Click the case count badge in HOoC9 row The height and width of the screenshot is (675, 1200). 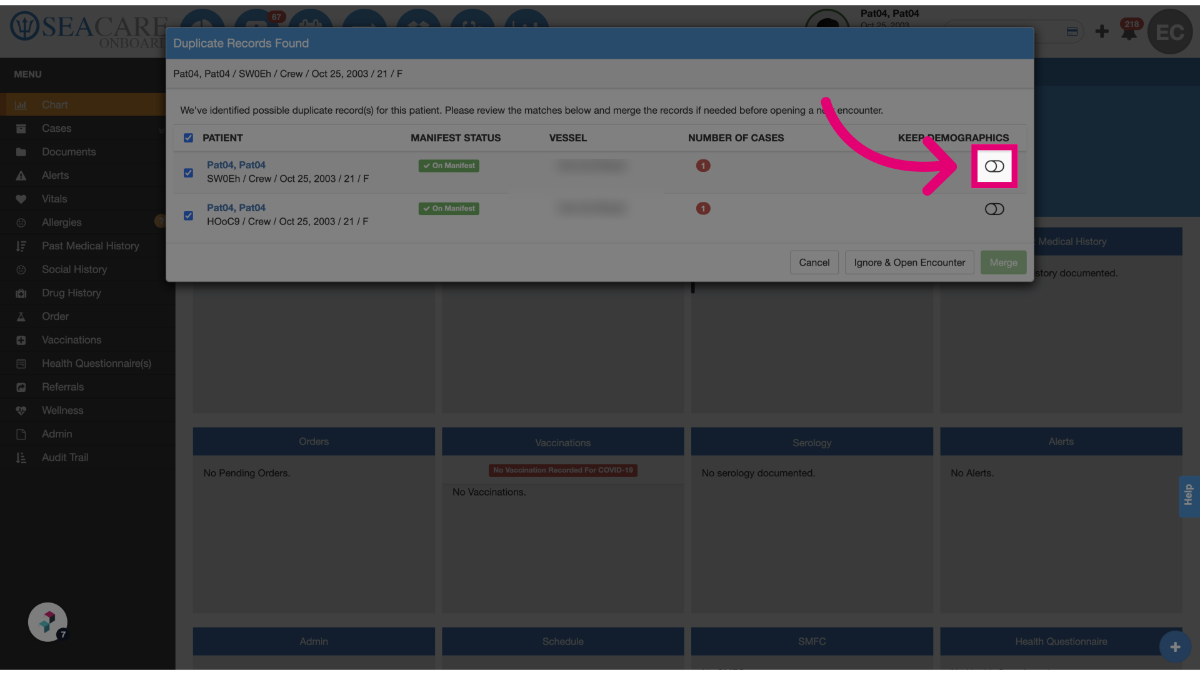pos(703,209)
